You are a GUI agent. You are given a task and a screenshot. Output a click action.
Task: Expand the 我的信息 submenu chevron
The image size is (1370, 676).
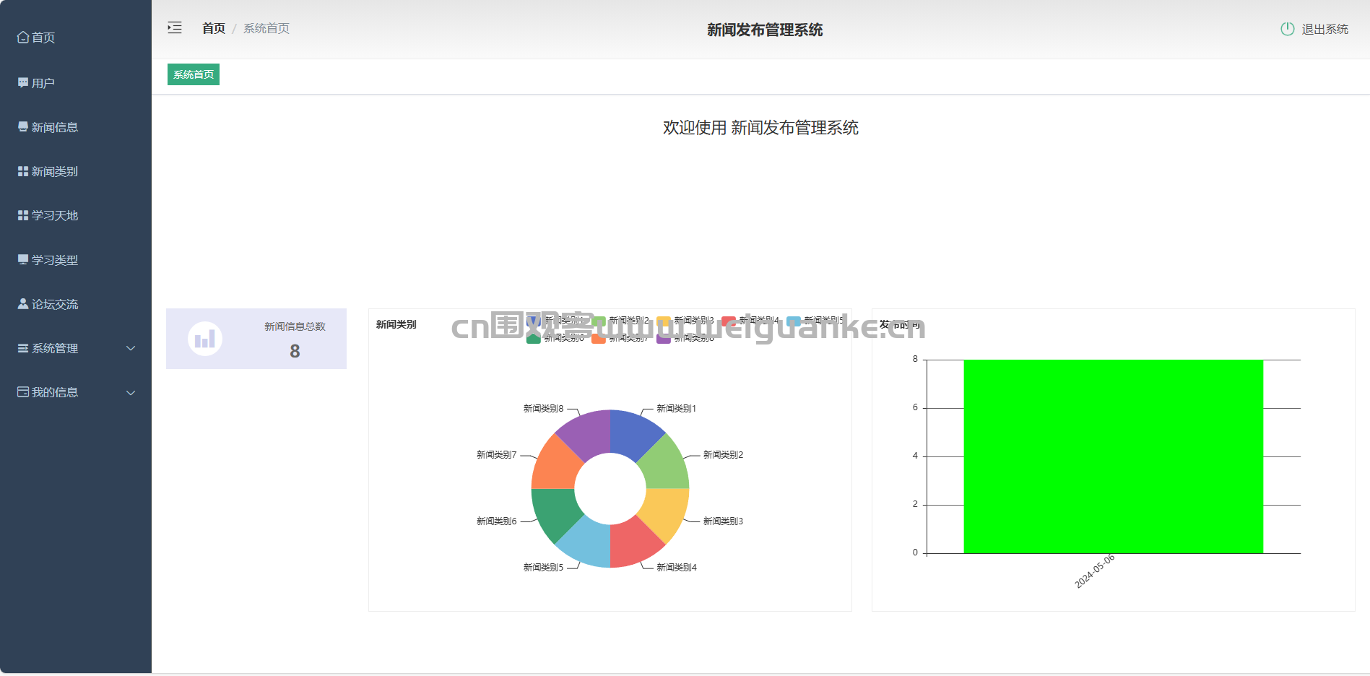(131, 393)
